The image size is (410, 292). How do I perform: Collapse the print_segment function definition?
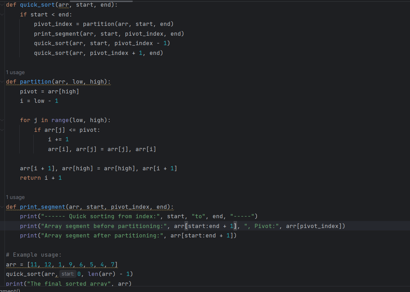2,207
